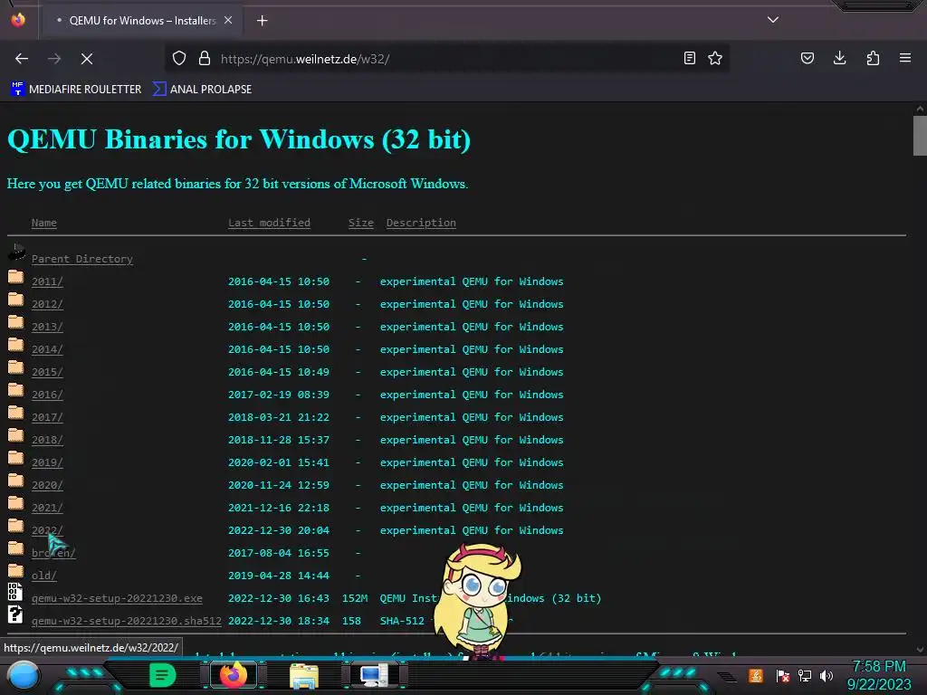Viewport: 927px width, 695px height.
Task: Open the tracking protection shield icon
Action: (179, 59)
